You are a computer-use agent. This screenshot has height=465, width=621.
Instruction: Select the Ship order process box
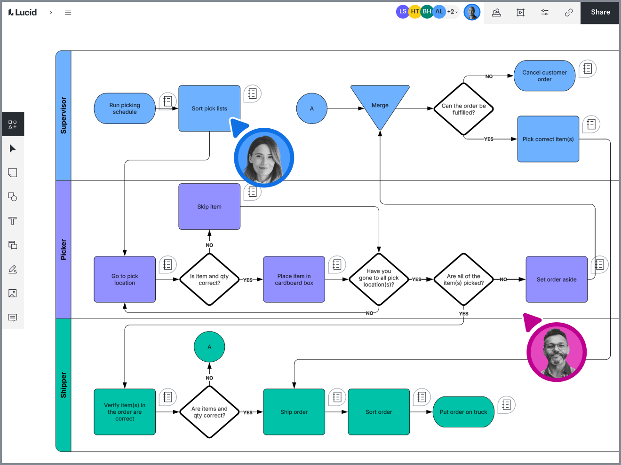294,412
